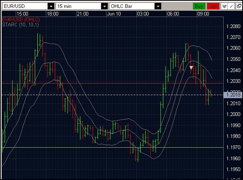Screen dimensions: 243x180
Task: Click the Jun 10 date axis label
Action: click(x=114, y=14)
